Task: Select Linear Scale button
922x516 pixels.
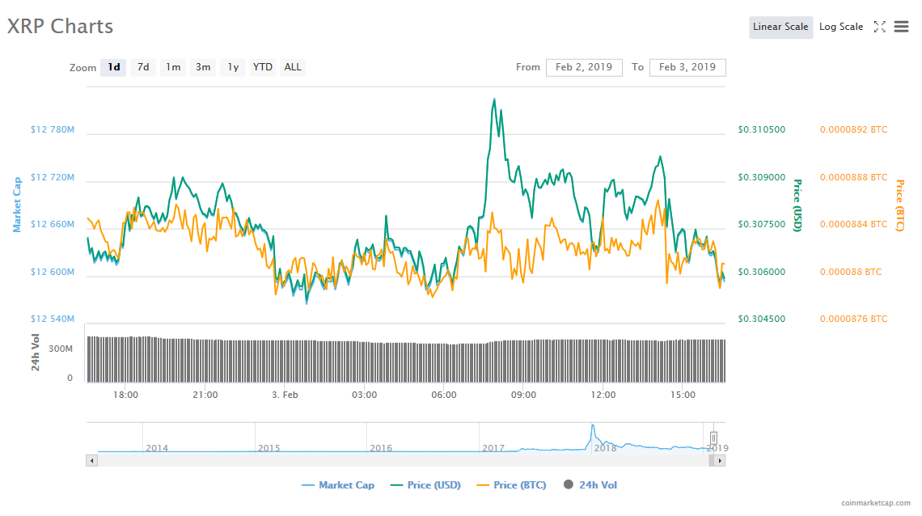Action: click(x=780, y=27)
